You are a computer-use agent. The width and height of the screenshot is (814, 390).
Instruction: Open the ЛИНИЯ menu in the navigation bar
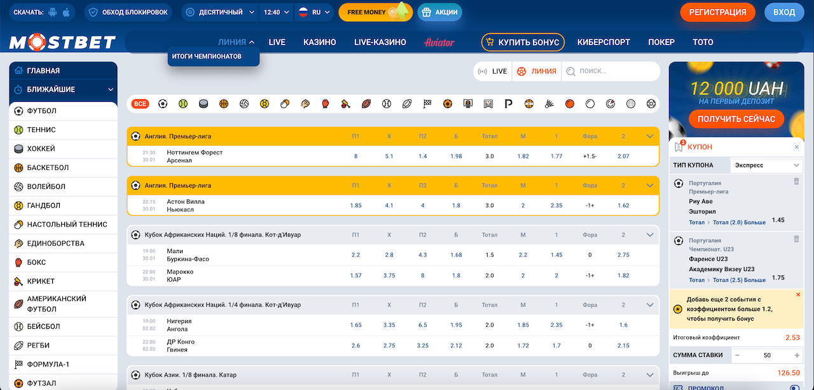[236, 42]
